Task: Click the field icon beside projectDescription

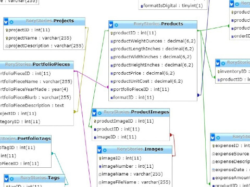Action: click(x=7, y=46)
